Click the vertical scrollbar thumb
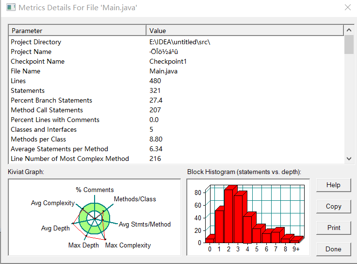 (349, 45)
